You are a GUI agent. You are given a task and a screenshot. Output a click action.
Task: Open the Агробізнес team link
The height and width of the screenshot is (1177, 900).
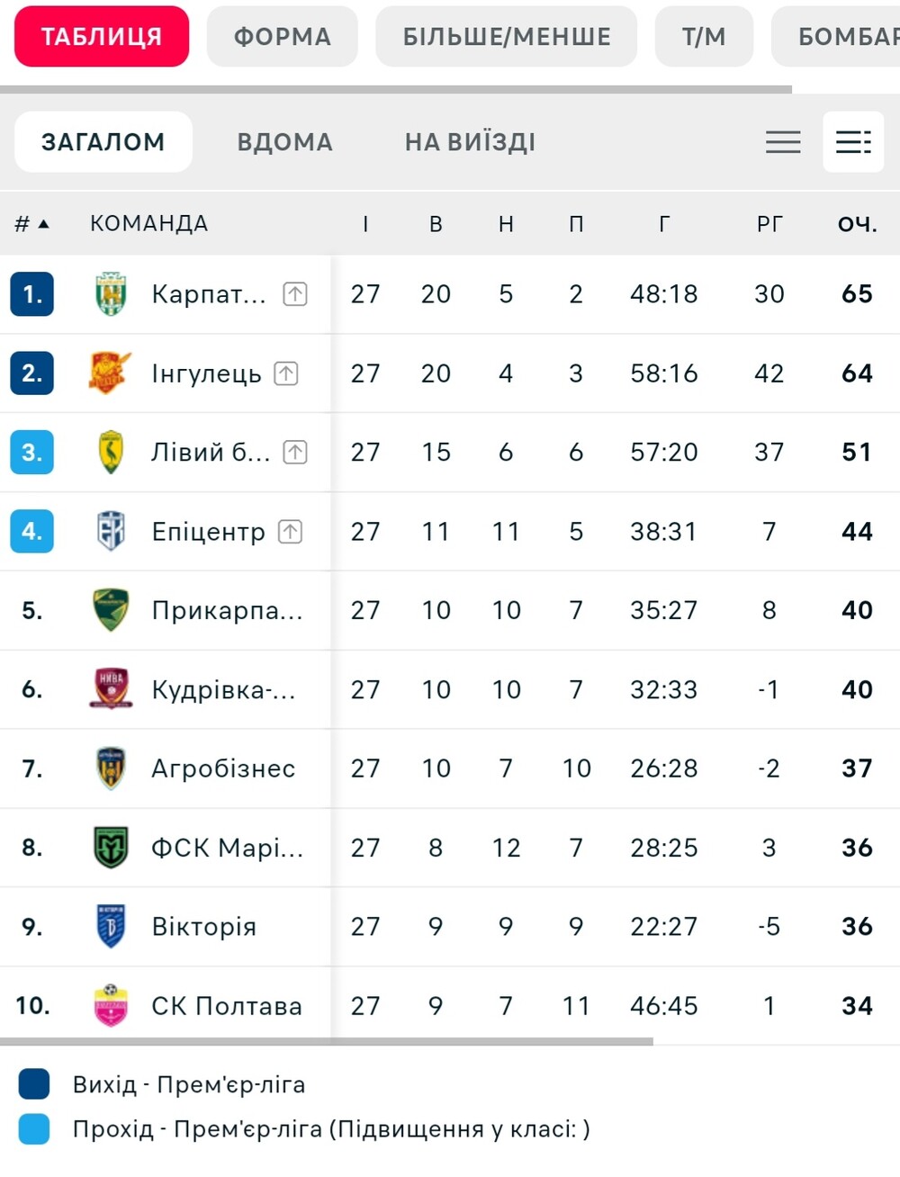click(x=223, y=768)
